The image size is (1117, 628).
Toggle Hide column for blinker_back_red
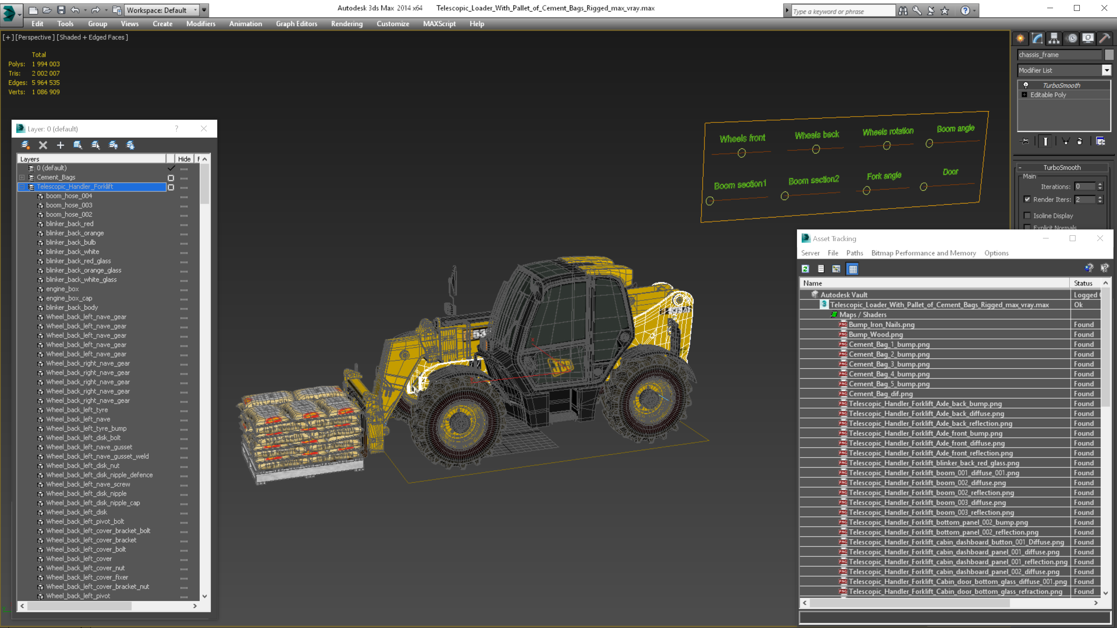[184, 224]
